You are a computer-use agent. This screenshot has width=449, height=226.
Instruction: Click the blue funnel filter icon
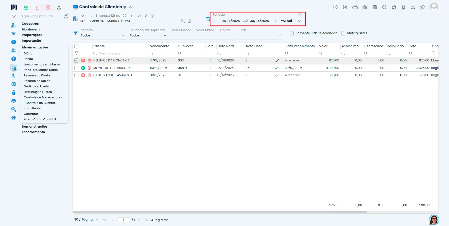(x=75, y=33)
